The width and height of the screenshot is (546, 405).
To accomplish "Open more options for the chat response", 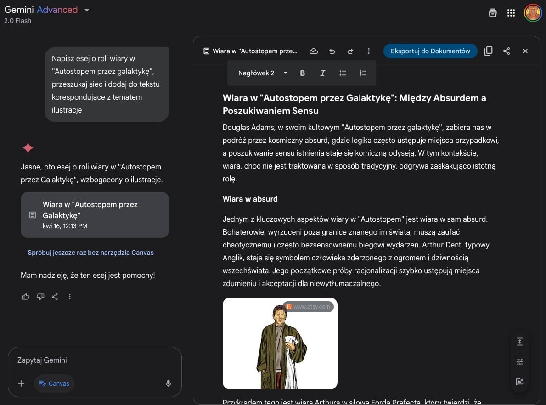I will click(70, 297).
